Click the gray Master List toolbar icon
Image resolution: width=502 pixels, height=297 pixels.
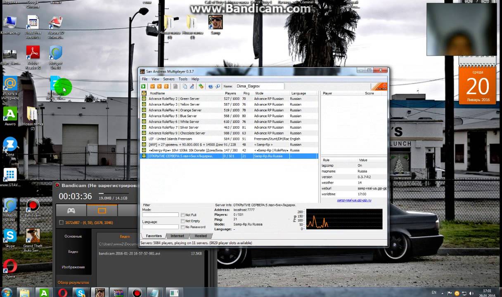tap(175, 86)
